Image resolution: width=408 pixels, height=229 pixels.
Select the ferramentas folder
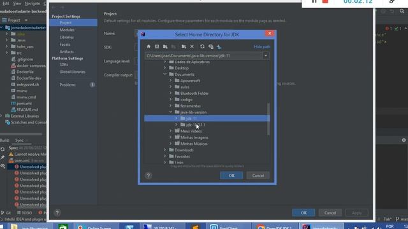(190, 106)
